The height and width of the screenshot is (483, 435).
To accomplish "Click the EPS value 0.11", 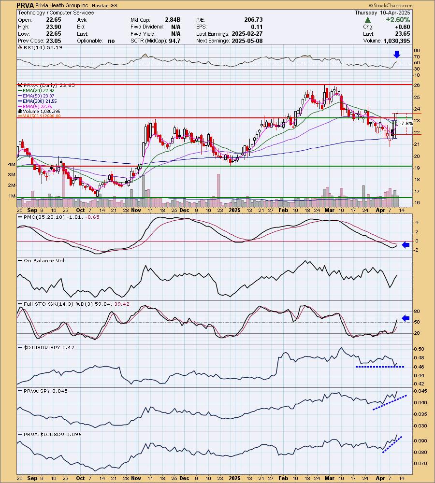I will point(257,27).
